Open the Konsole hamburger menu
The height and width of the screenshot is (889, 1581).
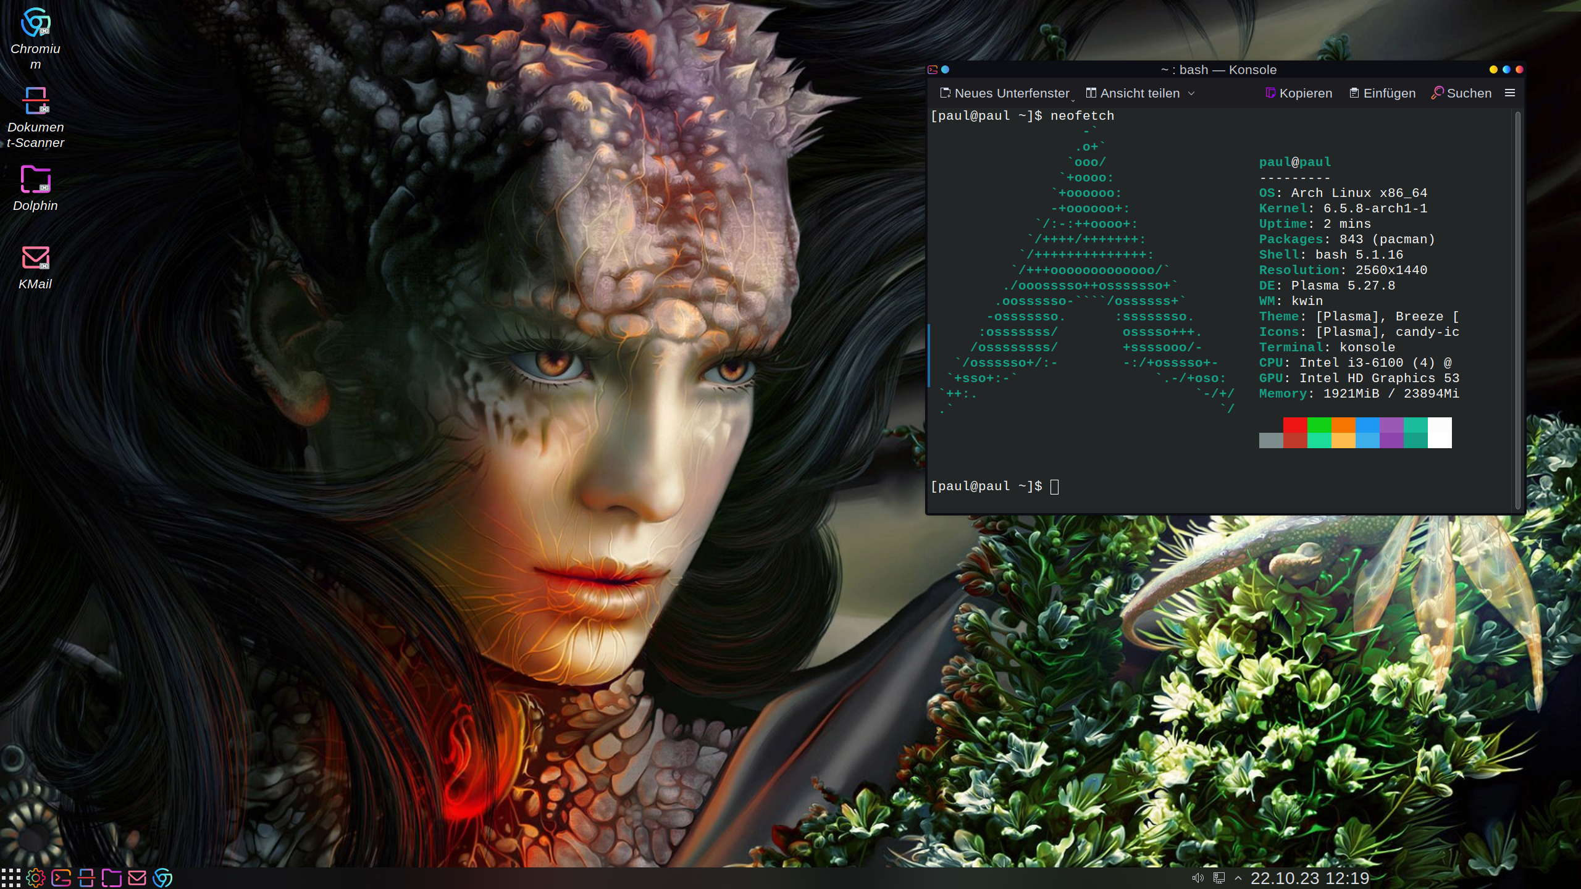[x=1510, y=93]
